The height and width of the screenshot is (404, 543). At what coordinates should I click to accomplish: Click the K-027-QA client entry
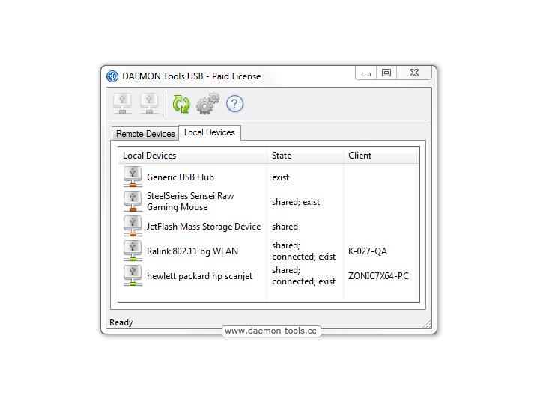[368, 251]
